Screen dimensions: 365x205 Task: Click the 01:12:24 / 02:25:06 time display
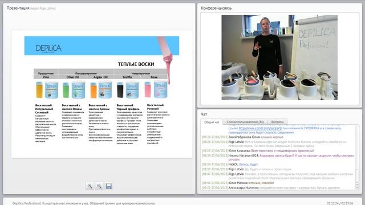[340, 203]
